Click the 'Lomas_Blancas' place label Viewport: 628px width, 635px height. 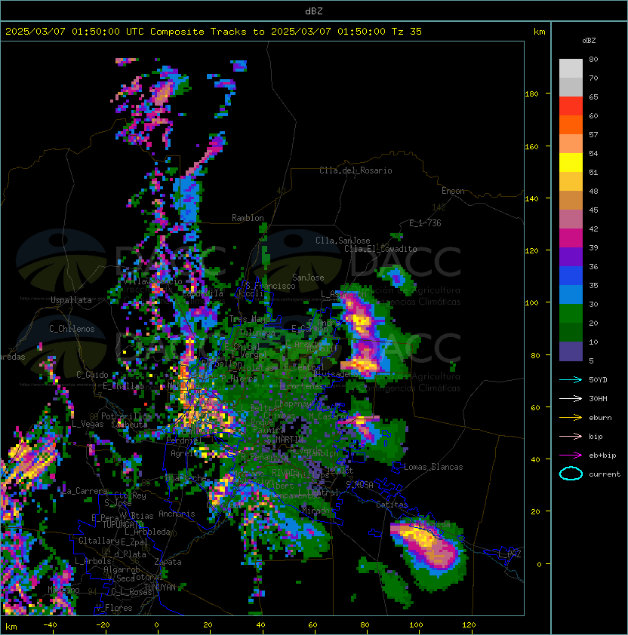433,467
